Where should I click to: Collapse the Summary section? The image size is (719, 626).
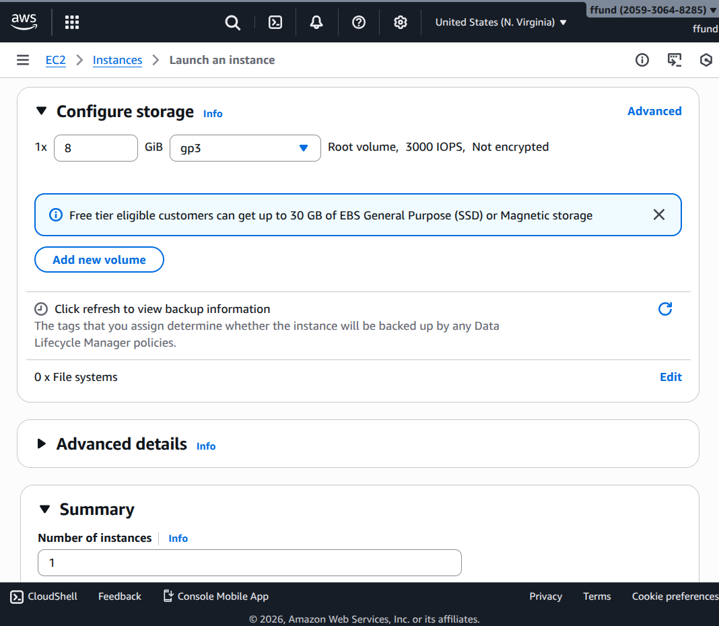[x=45, y=510]
